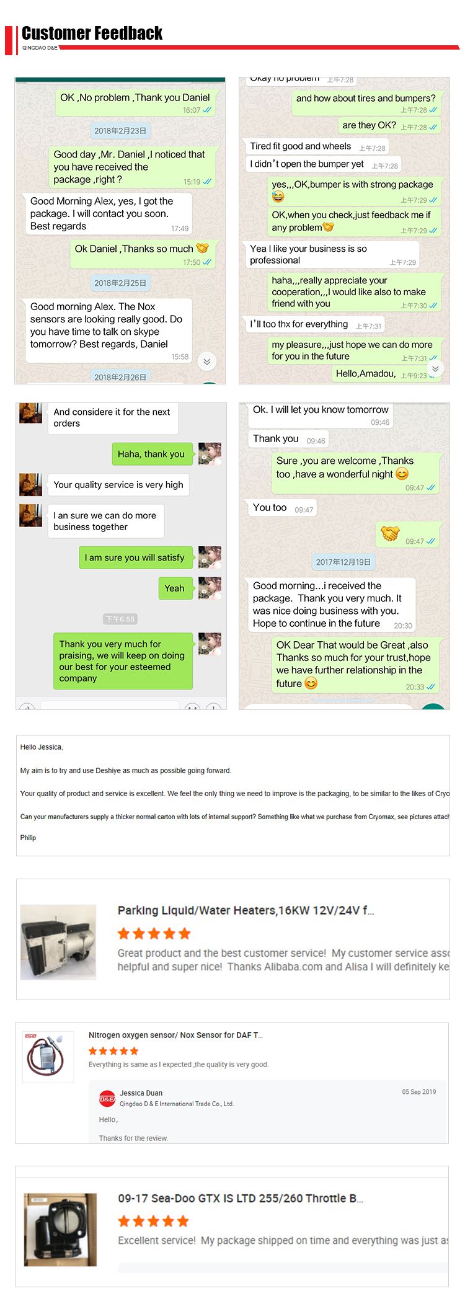Click Qingdao D & E International Trade company name
This screenshot has width=465, height=1304.
[x=177, y=1104]
